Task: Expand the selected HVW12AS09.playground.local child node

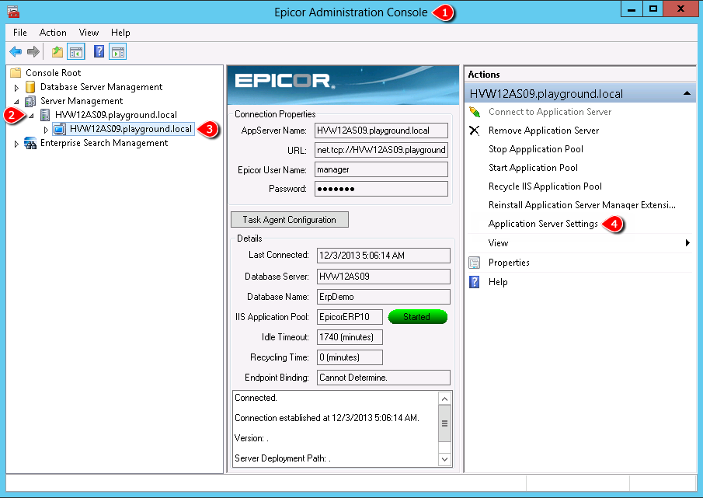Action: coord(46,130)
